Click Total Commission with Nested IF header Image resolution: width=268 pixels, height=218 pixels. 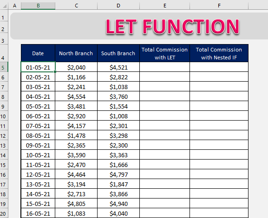[x=219, y=53]
